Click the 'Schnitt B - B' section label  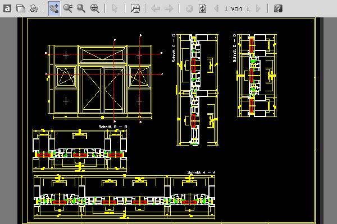click(x=113, y=127)
